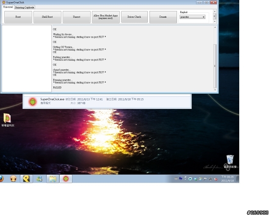This screenshot has height=216, width=271.
Task: Click the yellow Q app taskbar icon
Action: 26,178
